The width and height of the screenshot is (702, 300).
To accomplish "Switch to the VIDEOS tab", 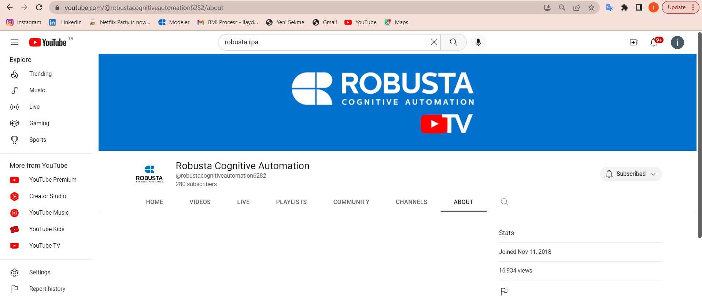I will pos(200,202).
